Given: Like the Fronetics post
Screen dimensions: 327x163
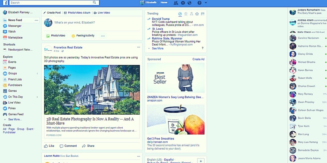Looking at the screenshot, I should [49, 146].
